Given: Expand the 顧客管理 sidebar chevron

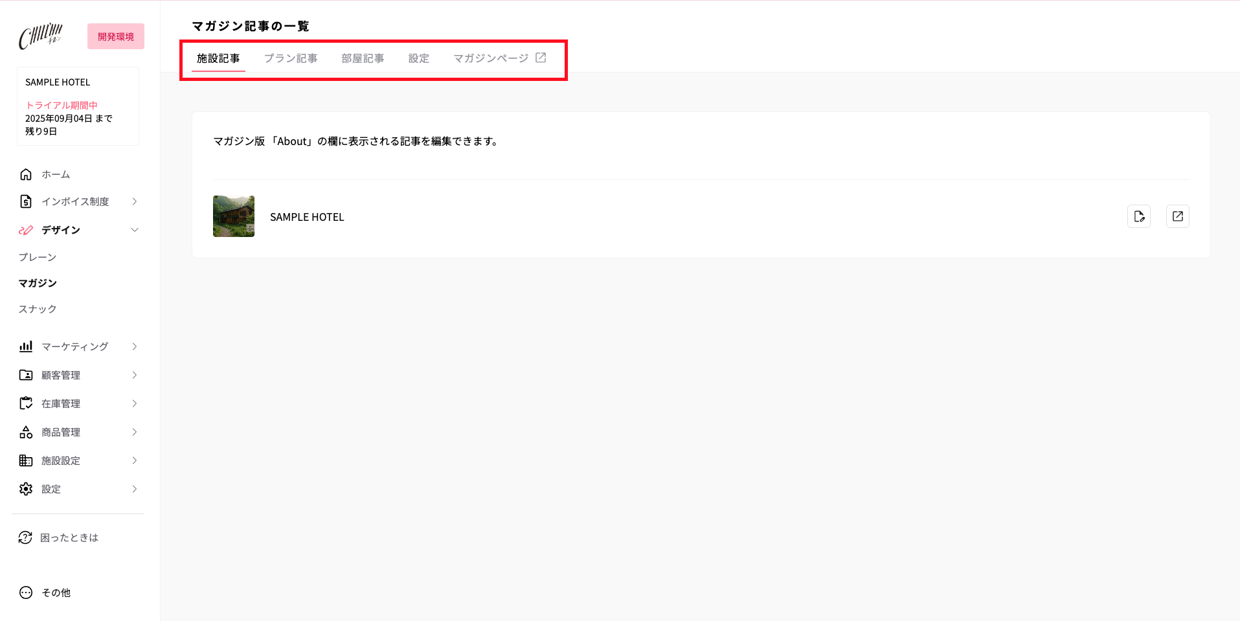Looking at the screenshot, I should point(134,374).
